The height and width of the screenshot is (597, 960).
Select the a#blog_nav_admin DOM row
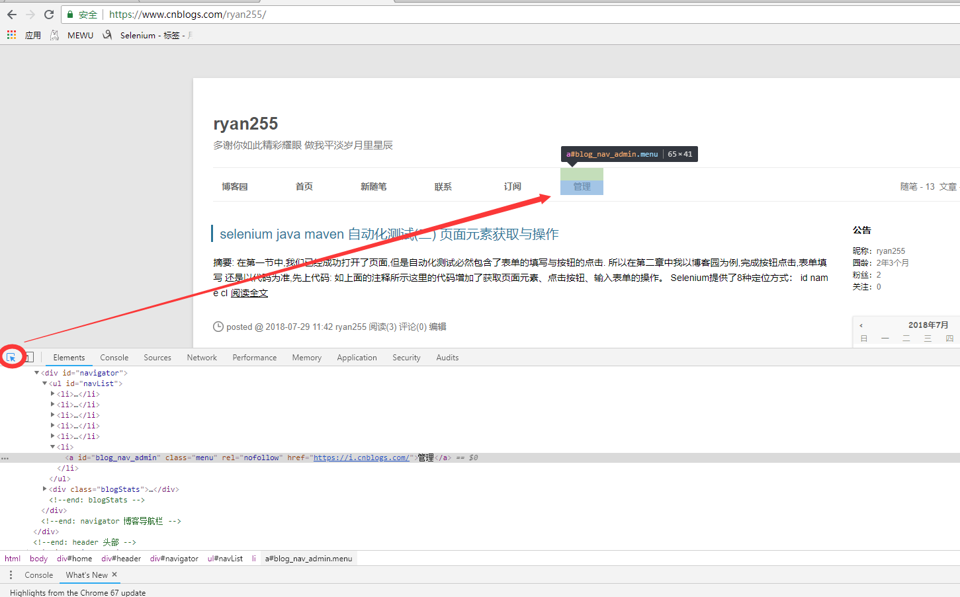[480, 458]
